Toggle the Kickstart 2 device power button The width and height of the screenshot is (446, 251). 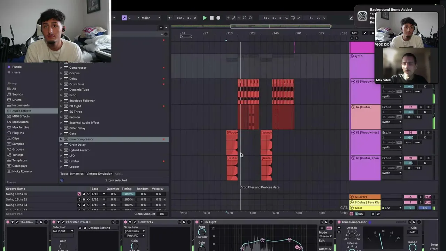(125, 222)
